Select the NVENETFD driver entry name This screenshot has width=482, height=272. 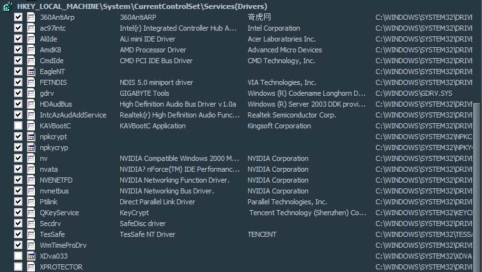[56, 180]
